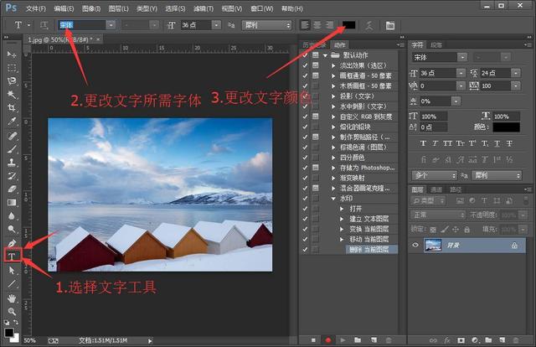536x347 pixels.
Task: Select the Eyedropper tool
Action: (x=12, y=122)
